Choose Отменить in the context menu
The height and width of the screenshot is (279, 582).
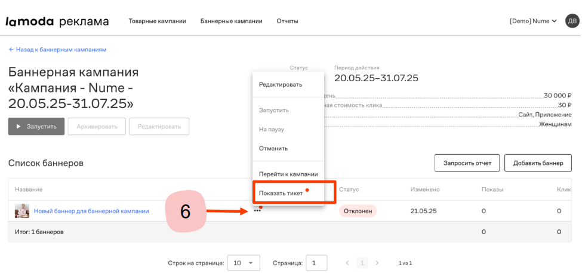288,148
